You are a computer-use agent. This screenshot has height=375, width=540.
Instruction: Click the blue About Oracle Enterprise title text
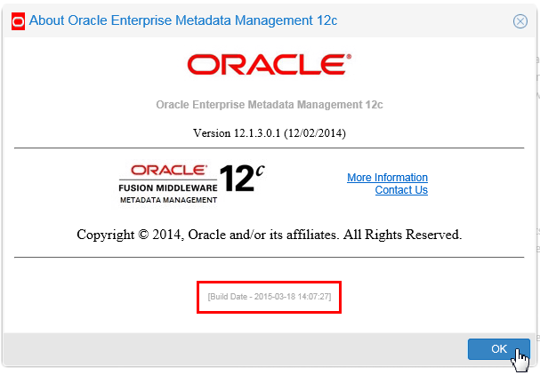tap(183, 20)
